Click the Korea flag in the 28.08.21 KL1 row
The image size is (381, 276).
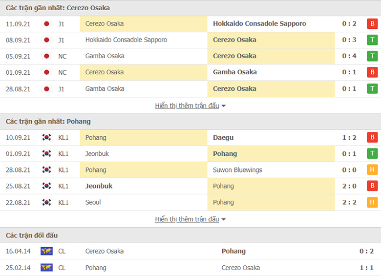click(x=46, y=170)
